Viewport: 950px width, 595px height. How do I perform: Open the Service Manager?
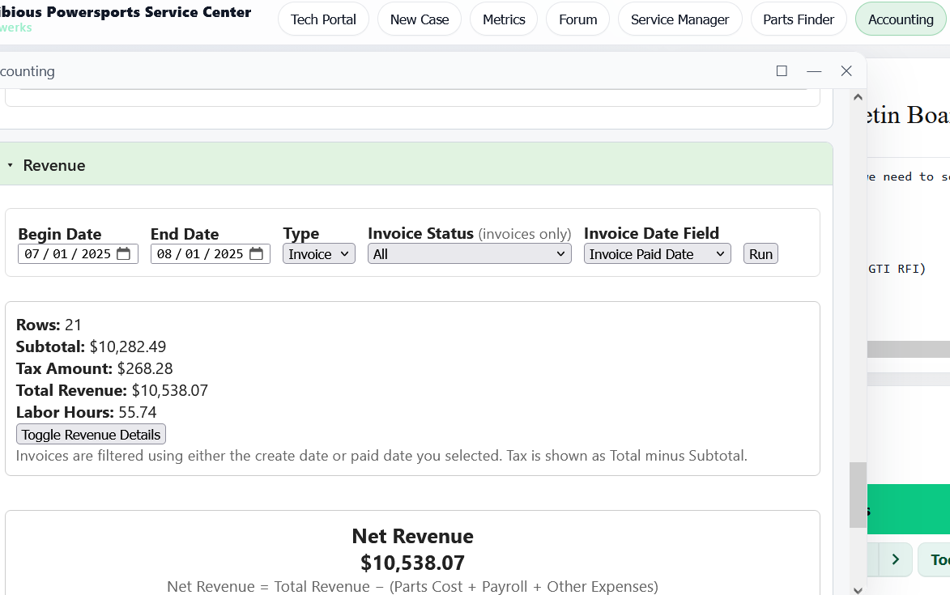[x=679, y=19]
